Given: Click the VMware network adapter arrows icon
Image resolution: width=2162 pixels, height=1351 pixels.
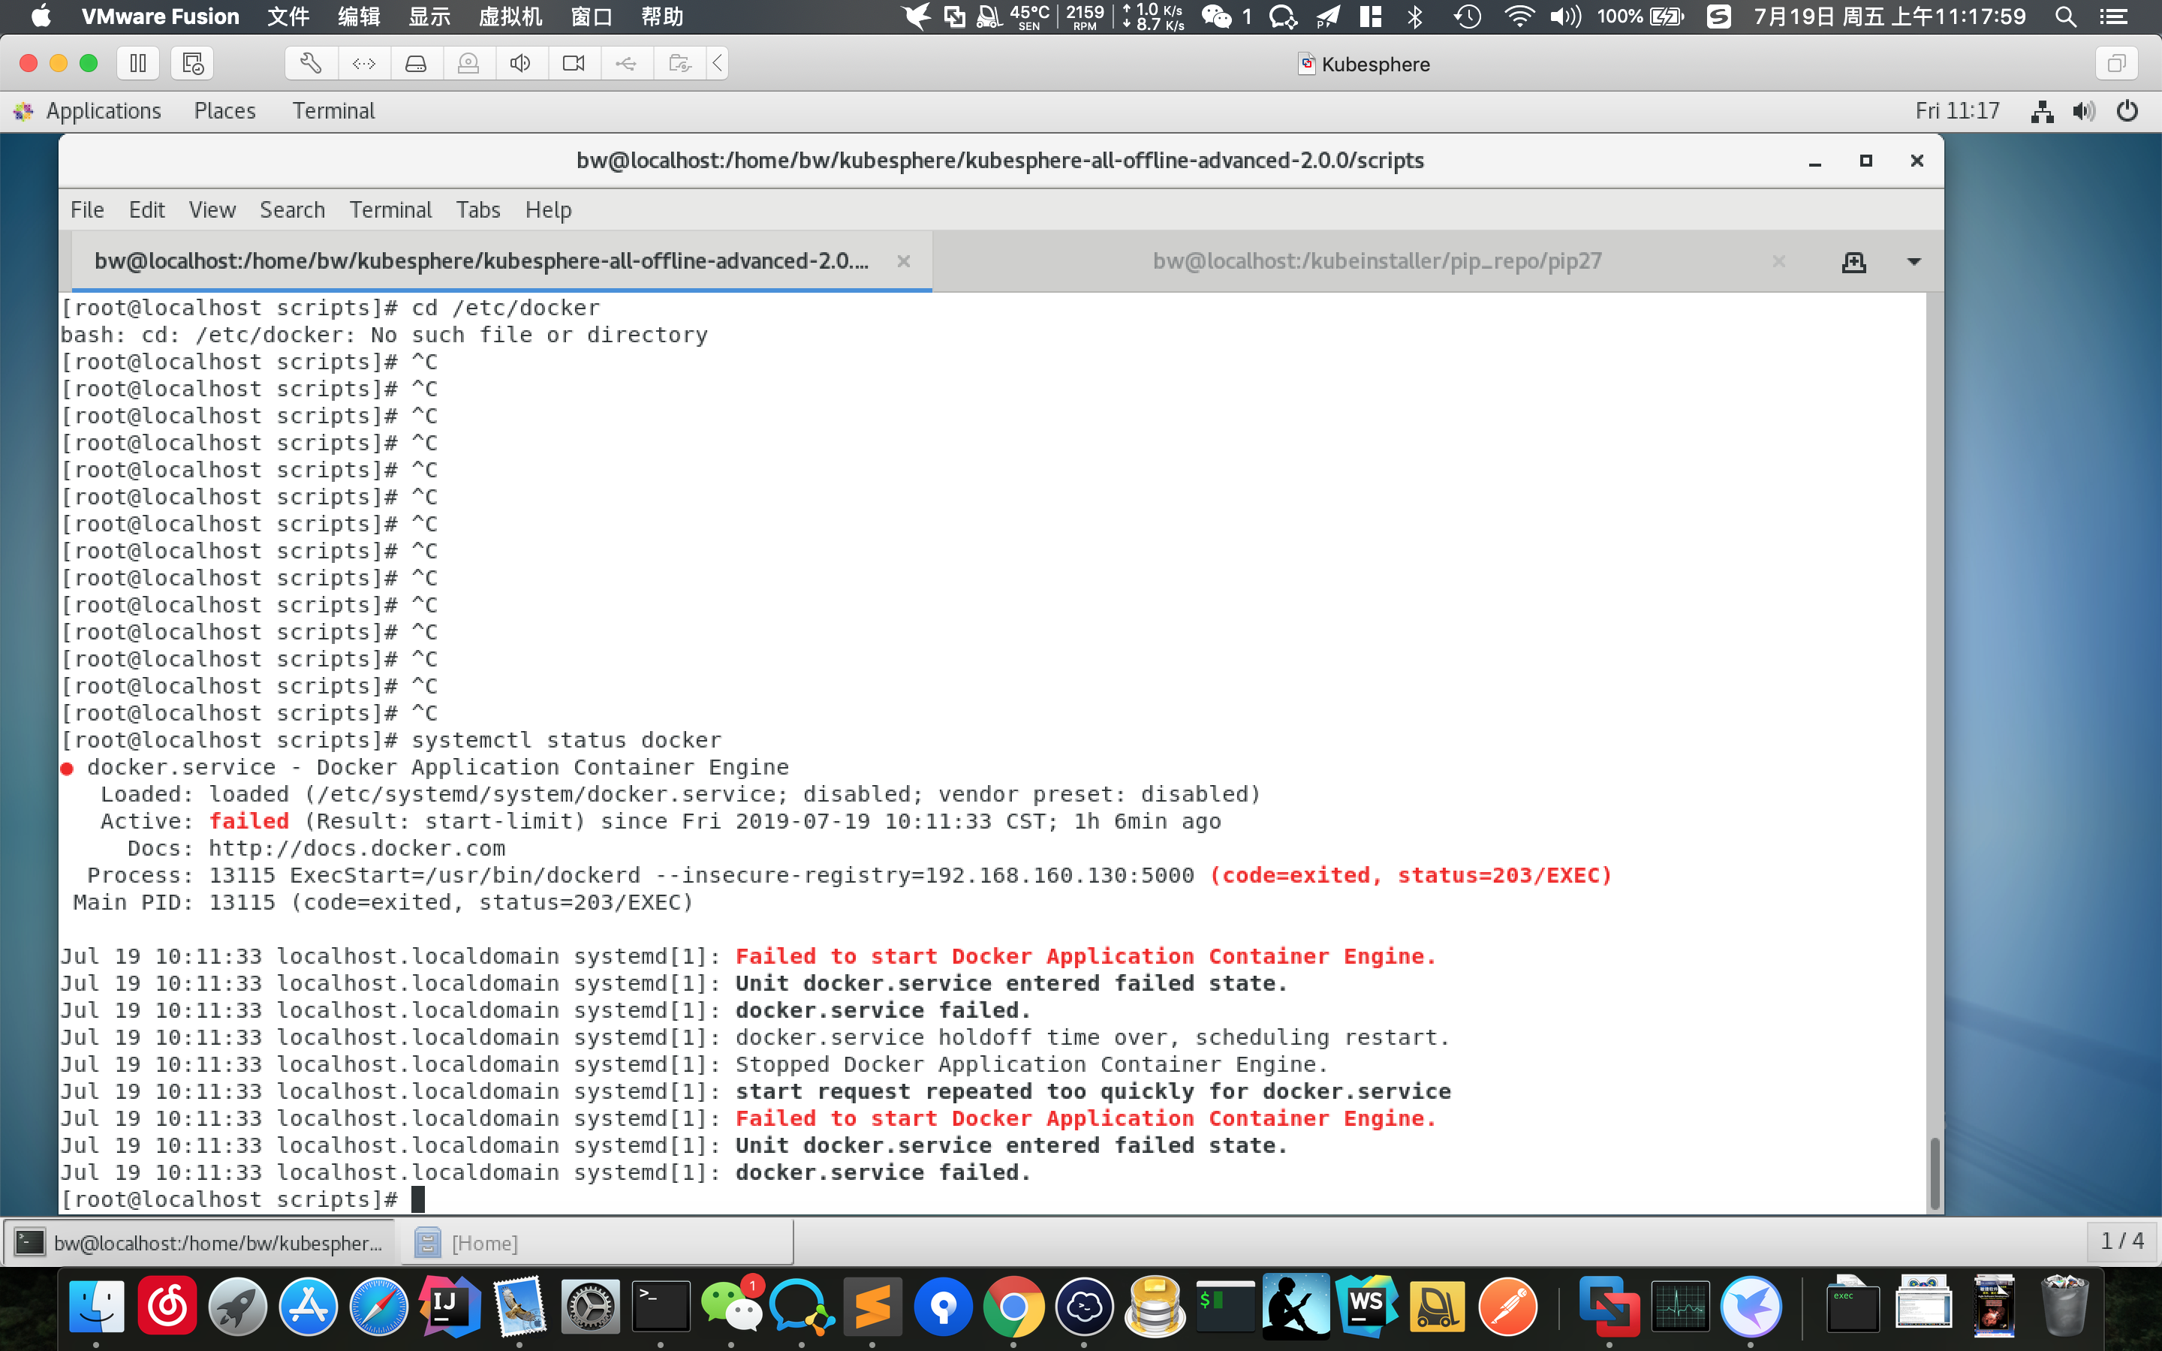Looking at the screenshot, I should pos(363,64).
